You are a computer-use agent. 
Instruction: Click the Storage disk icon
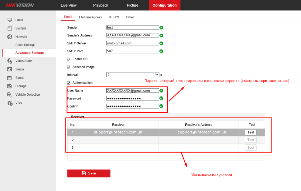10,86
